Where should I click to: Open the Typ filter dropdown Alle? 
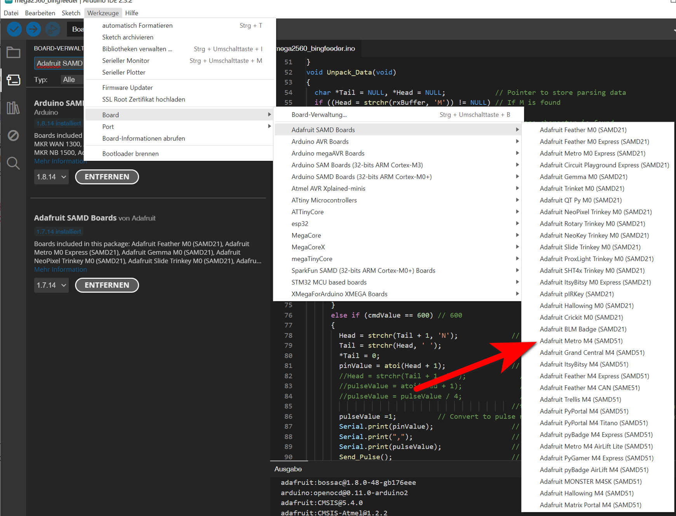(x=72, y=80)
